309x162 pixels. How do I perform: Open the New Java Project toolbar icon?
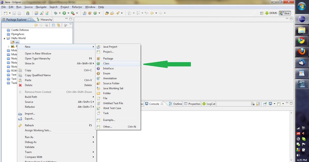click(85, 13)
